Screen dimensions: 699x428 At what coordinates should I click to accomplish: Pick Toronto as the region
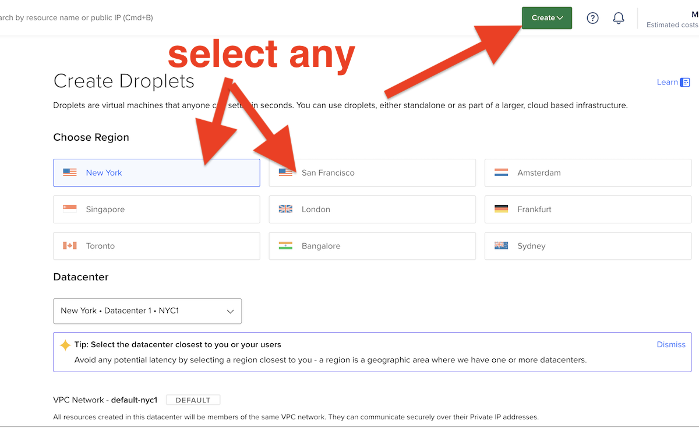156,246
